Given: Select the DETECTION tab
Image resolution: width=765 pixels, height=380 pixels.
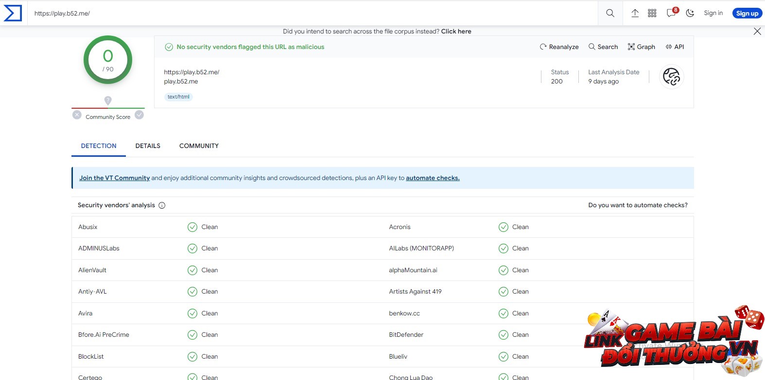Looking at the screenshot, I should click(99, 146).
